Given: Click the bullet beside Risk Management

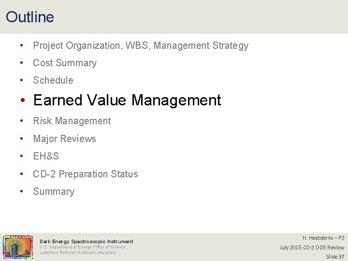Looking at the screenshot, I should (22, 121).
